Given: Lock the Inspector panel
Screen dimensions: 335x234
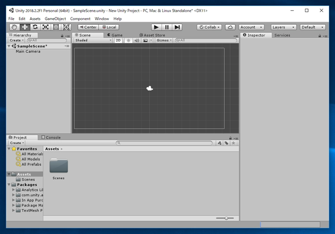Looking at the screenshot, I should pos(320,36).
